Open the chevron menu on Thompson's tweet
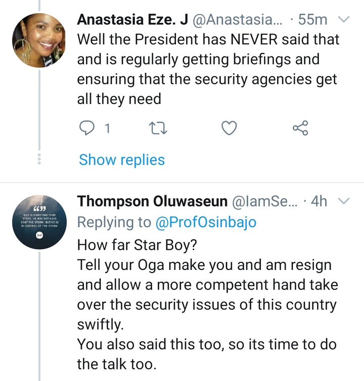The height and width of the screenshot is (381, 364). [x=343, y=202]
